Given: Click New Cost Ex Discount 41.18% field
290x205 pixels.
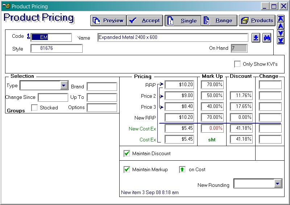Looking at the screenshot, I should point(241,128).
